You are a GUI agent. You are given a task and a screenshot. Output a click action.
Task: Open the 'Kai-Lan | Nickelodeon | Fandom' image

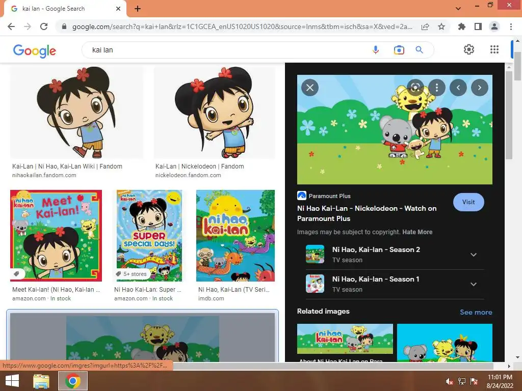tap(215, 112)
